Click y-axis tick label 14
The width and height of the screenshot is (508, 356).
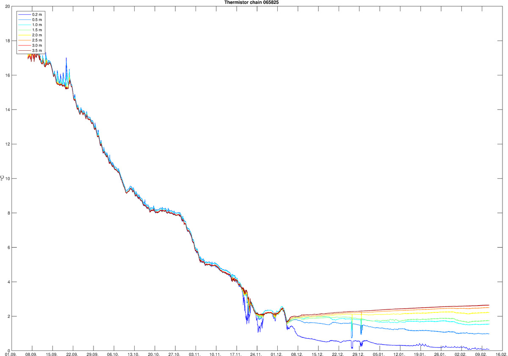pos(7,110)
